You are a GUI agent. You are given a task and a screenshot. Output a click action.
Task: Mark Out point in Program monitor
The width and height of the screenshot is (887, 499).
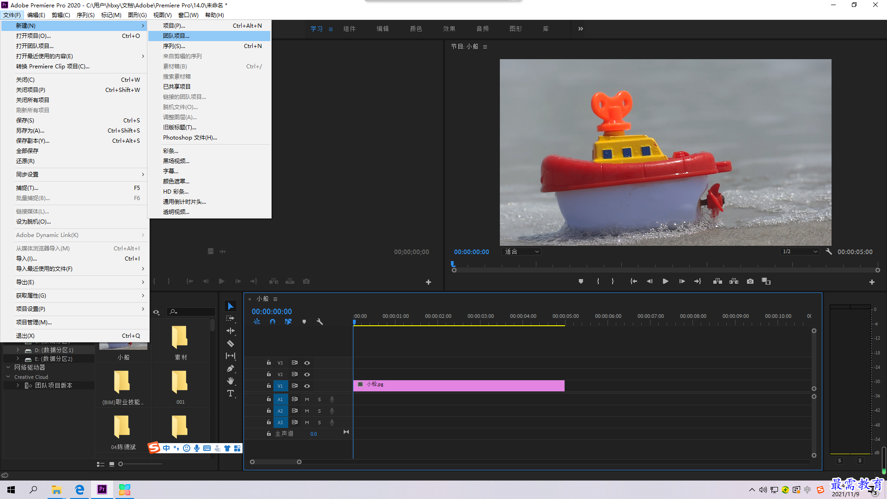pyautogui.click(x=613, y=281)
